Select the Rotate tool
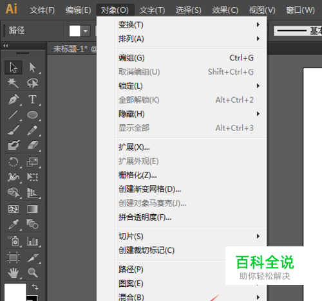 coord(14,161)
